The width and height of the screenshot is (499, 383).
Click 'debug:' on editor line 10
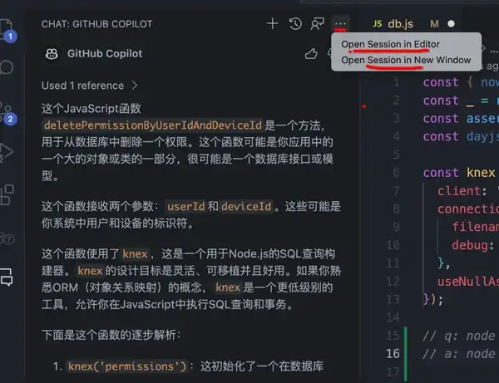tap(473, 245)
